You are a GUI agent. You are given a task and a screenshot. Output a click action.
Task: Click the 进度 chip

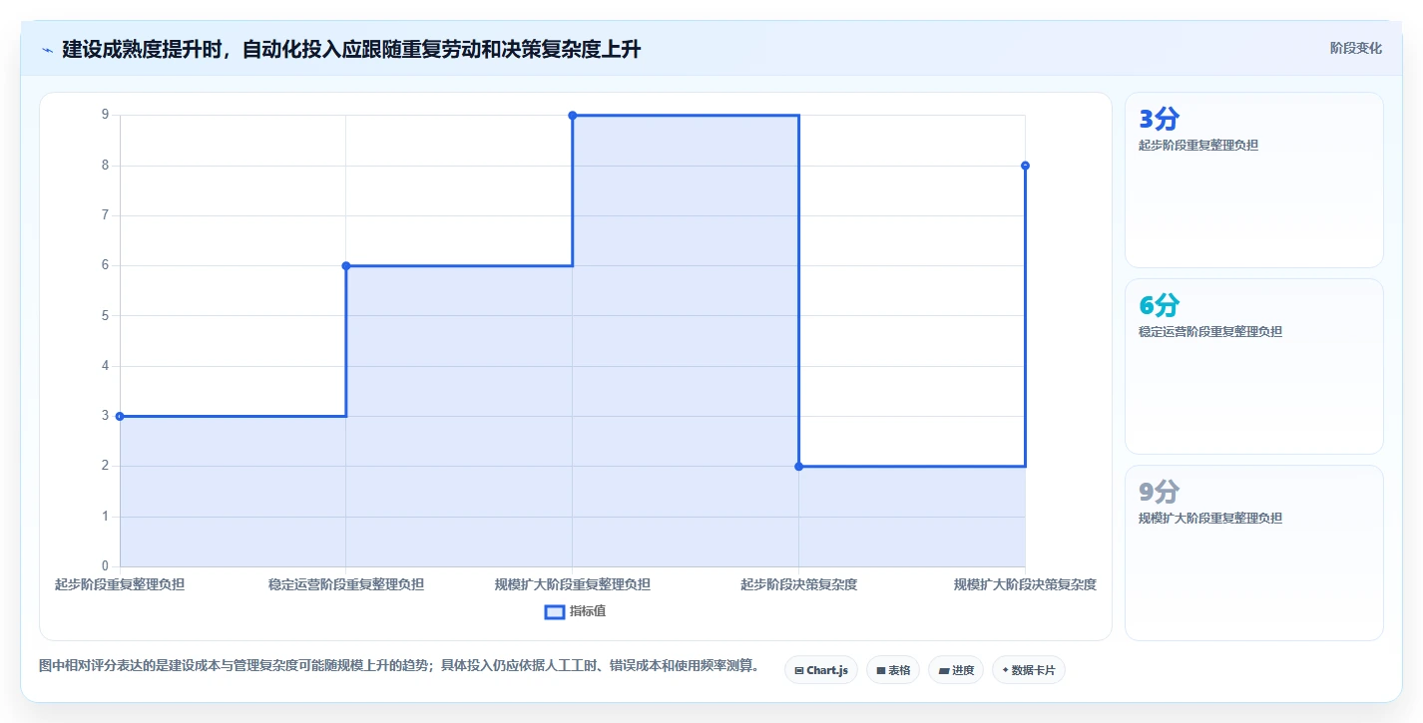pos(956,670)
